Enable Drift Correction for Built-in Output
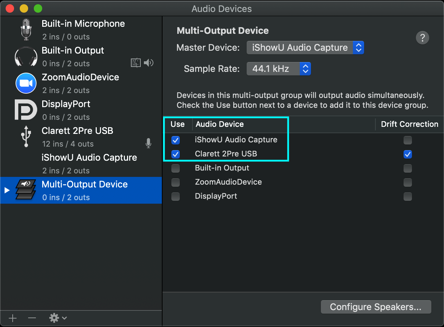 [408, 168]
